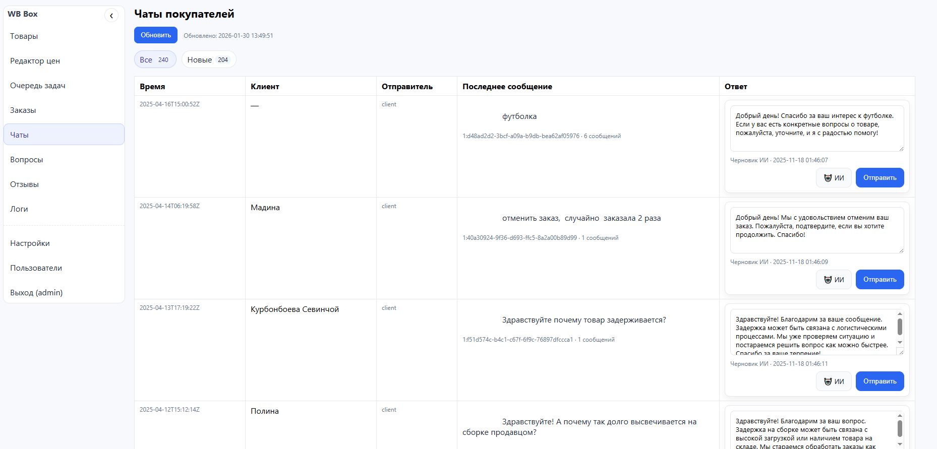Navigate to Вопросы section

point(27,160)
